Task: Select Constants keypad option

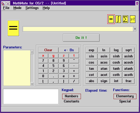Action: 71,101
